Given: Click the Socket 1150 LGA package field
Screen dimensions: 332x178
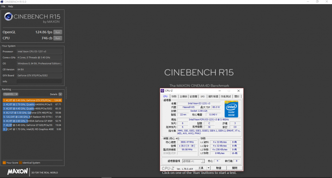Looking at the screenshot, I should (199, 111).
